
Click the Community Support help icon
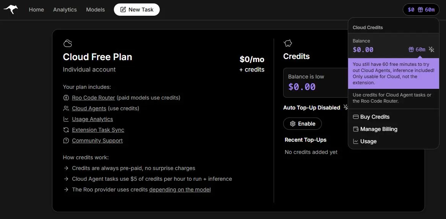coord(66,141)
